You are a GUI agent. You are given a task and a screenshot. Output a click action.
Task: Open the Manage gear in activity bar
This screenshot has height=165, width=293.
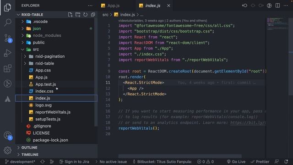(7, 150)
